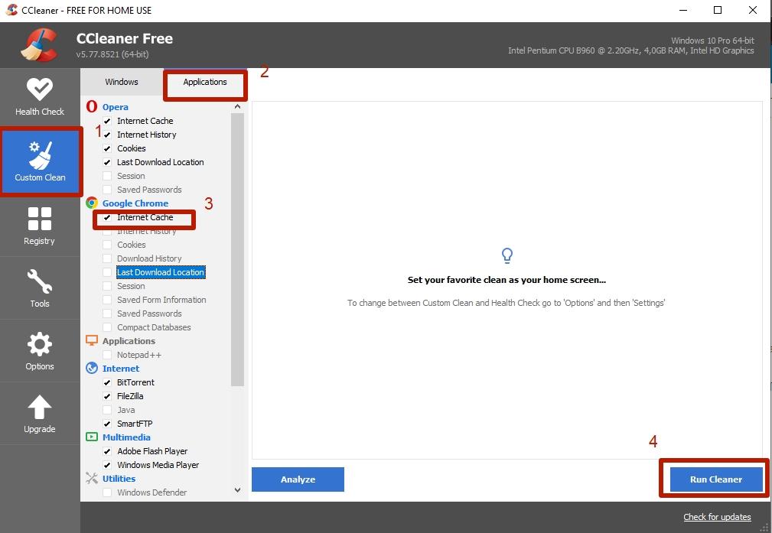
Task: Open the Health Check section
Action: [x=39, y=96]
